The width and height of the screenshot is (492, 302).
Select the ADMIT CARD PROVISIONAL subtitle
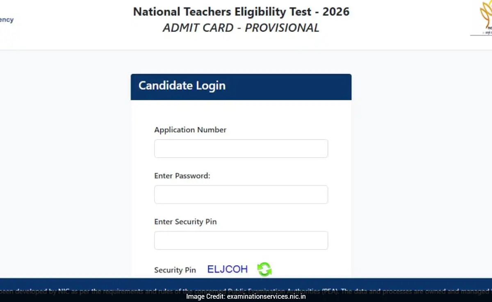pyautogui.click(x=241, y=28)
